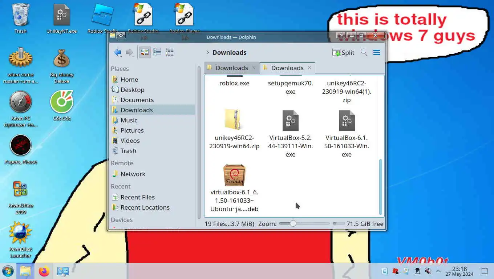Switch to the first Downloads tab
Screen dimensions: 494x279
point(232,68)
